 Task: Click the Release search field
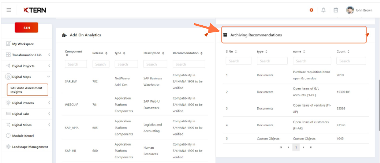(x=101, y=64)
